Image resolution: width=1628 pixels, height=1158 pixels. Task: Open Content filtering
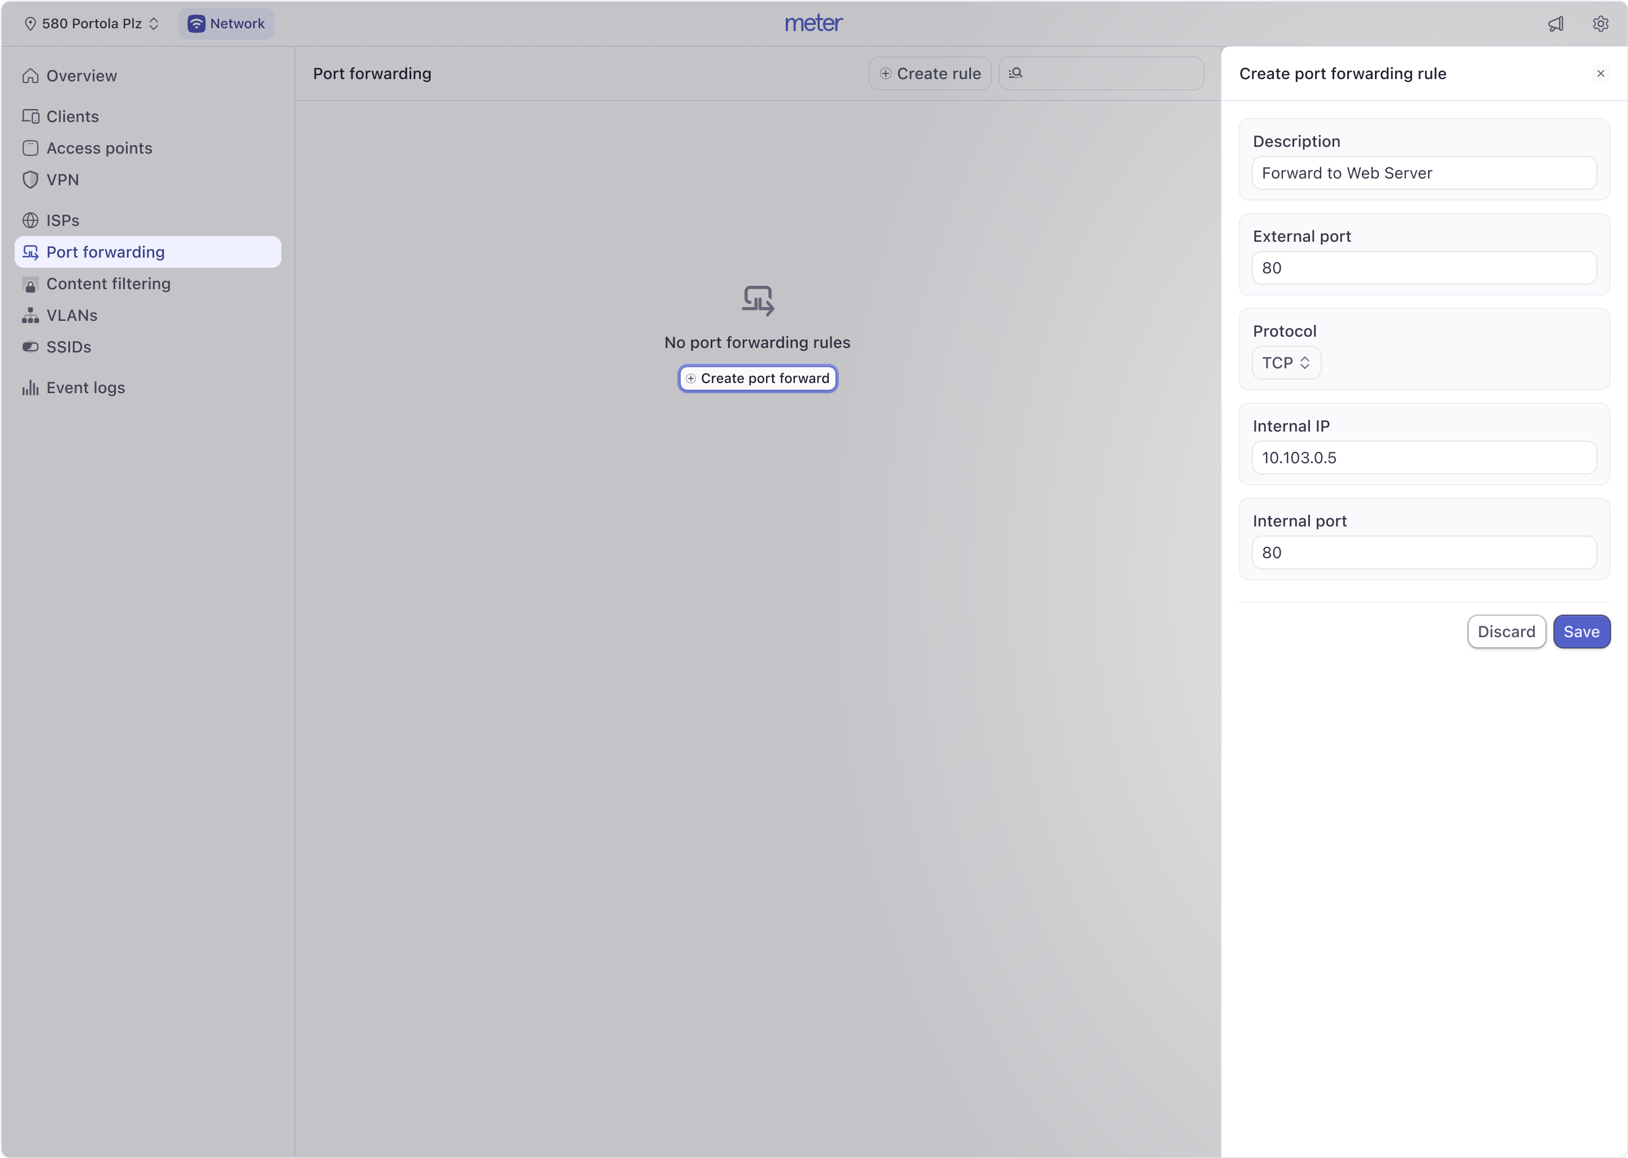coord(147,284)
